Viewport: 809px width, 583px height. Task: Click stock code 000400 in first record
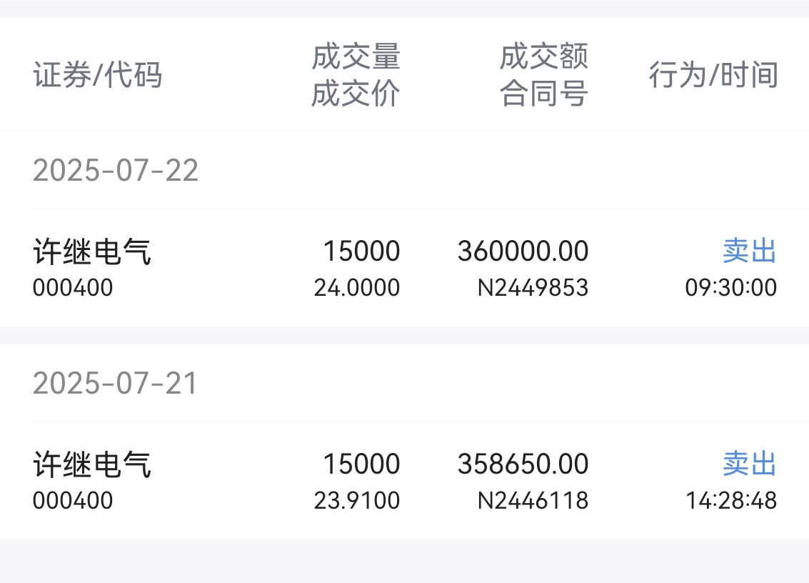pos(73,288)
